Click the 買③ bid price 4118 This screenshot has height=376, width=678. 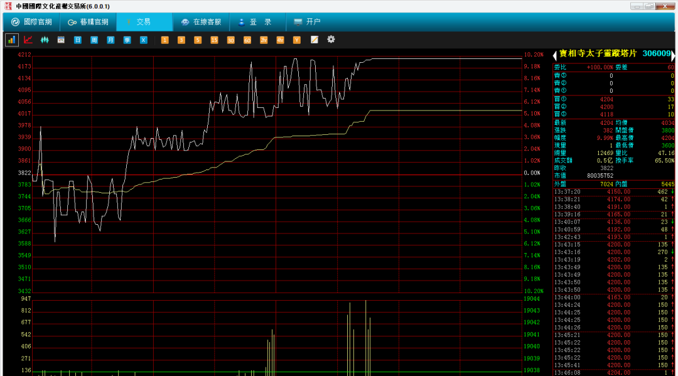(606, 114)
